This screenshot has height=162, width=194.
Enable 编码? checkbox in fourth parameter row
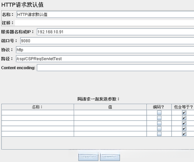coord(159,129)
